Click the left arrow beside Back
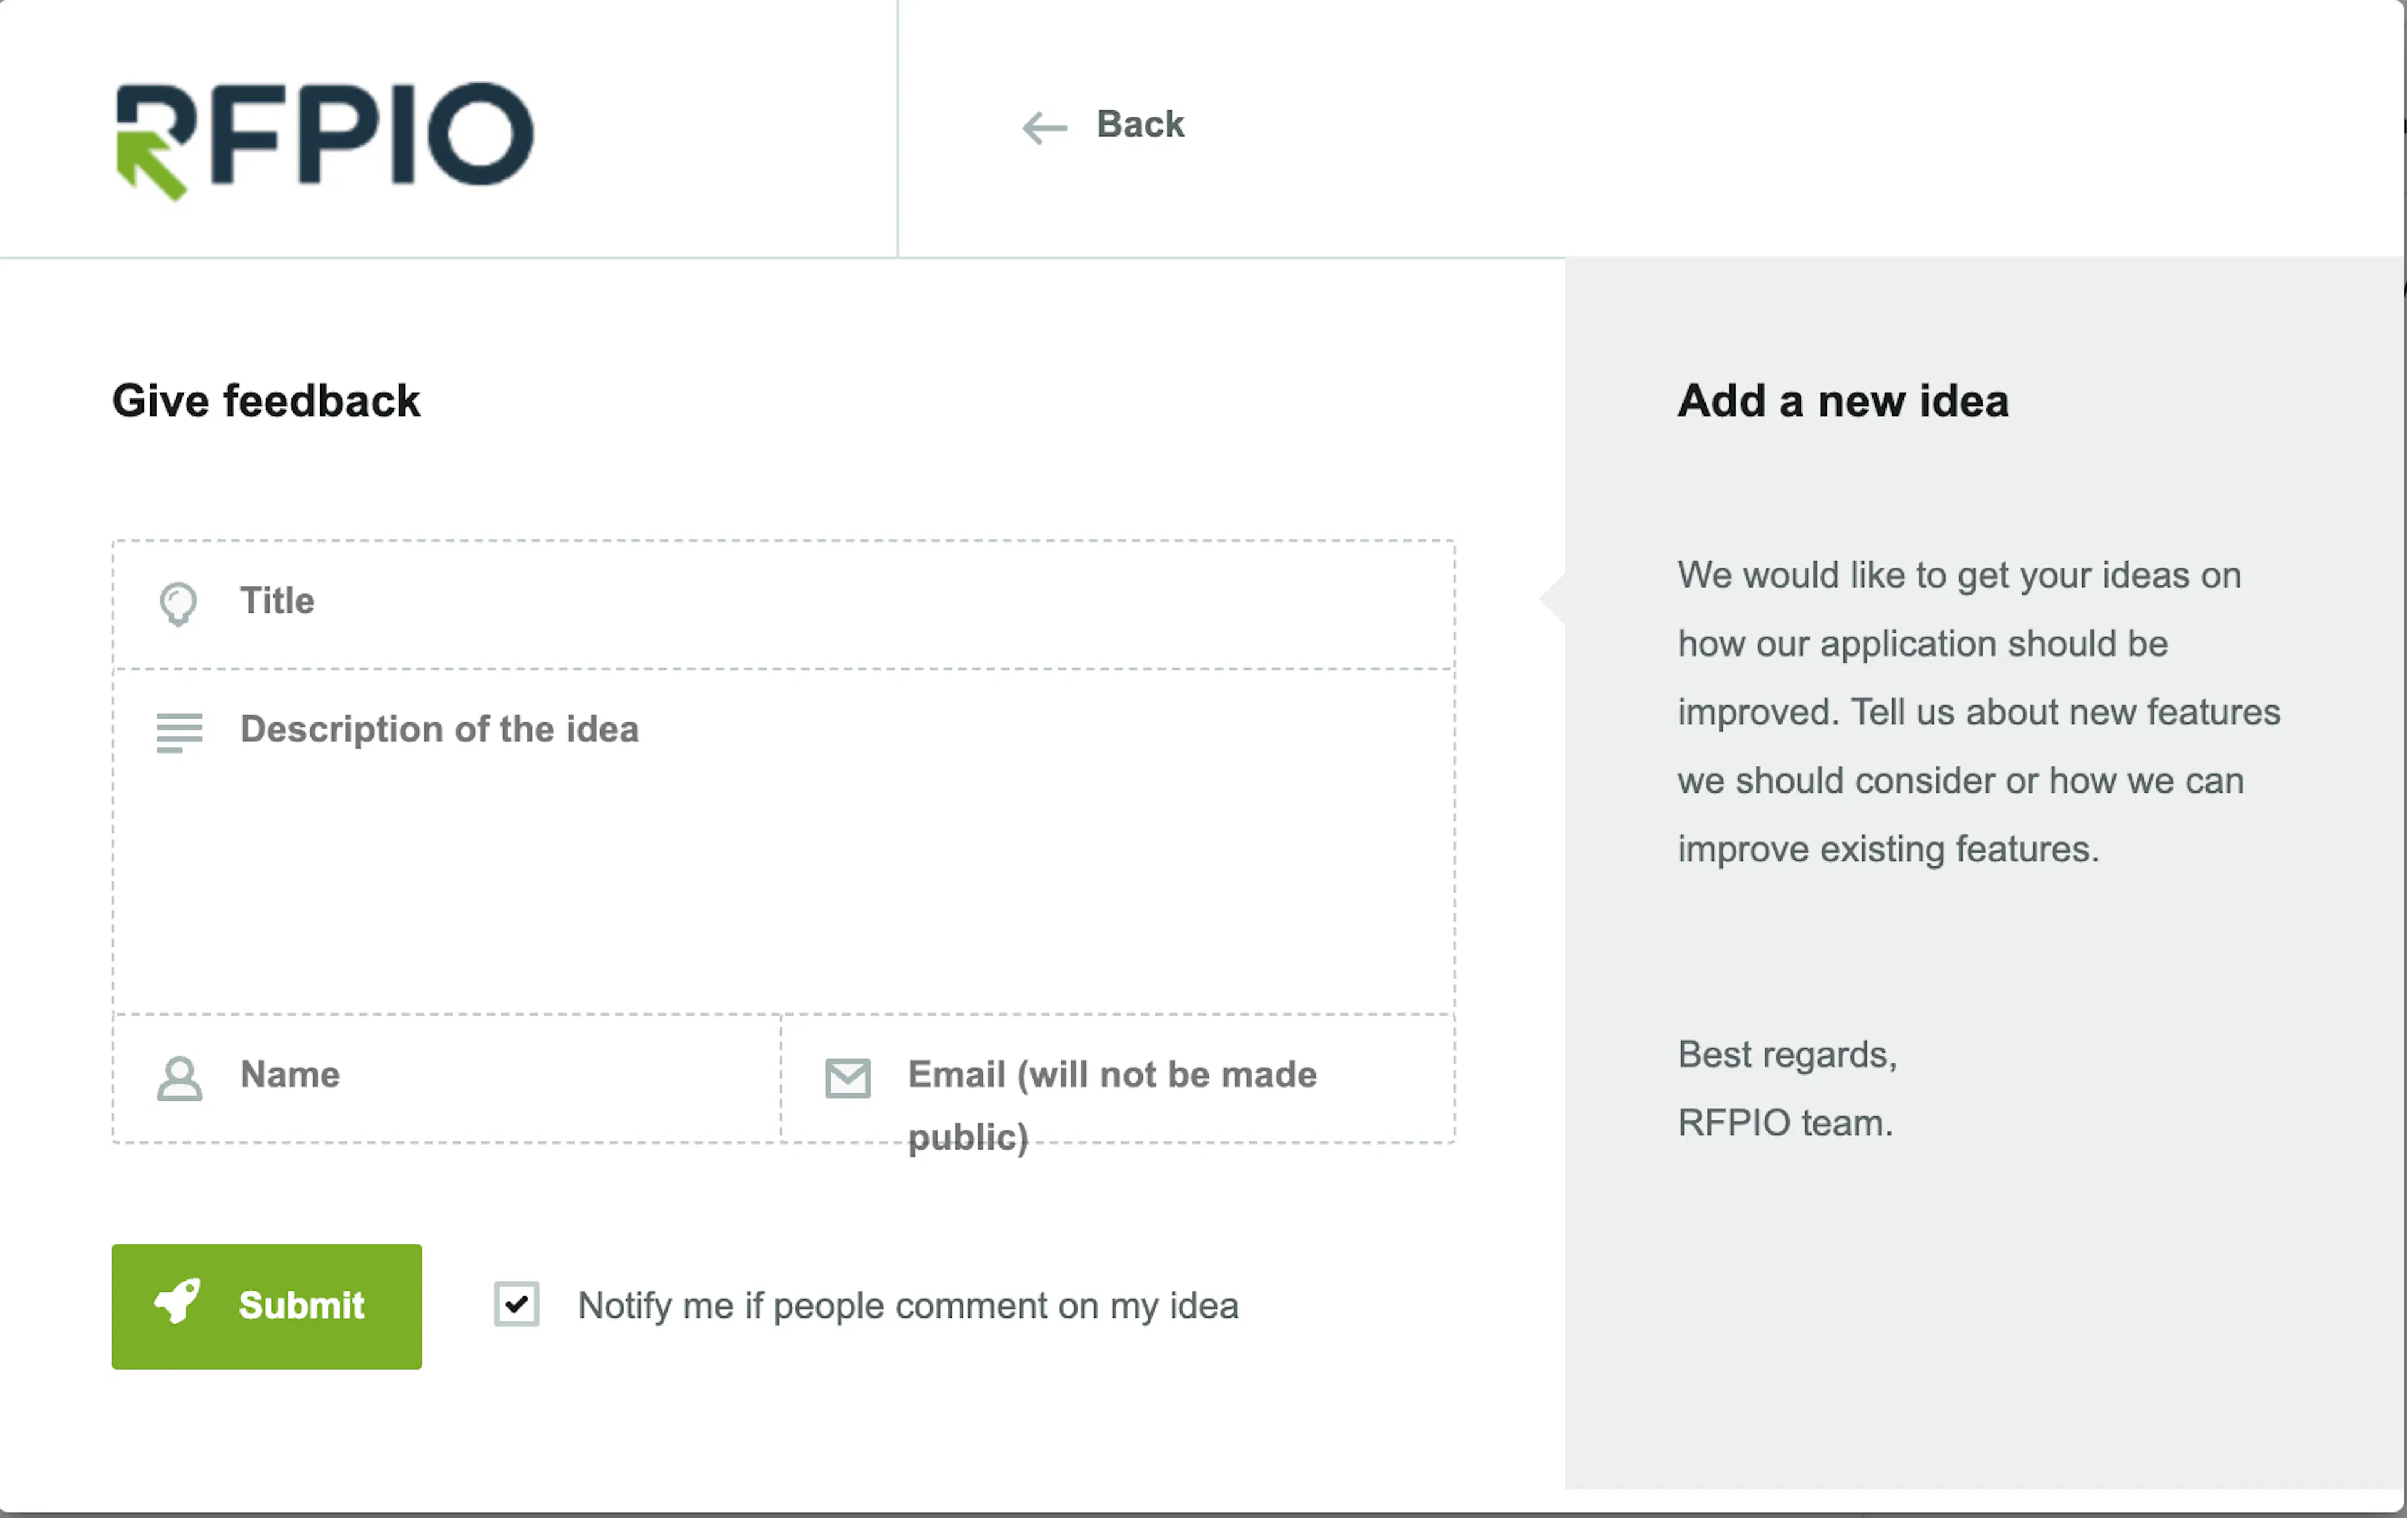The height and width of the screenshot is (1518, 2407). click(1044, 127)
